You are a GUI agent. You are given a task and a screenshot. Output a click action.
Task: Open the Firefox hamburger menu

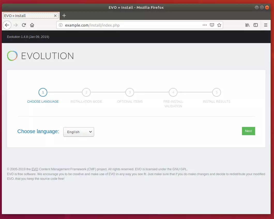pos(266,25)
